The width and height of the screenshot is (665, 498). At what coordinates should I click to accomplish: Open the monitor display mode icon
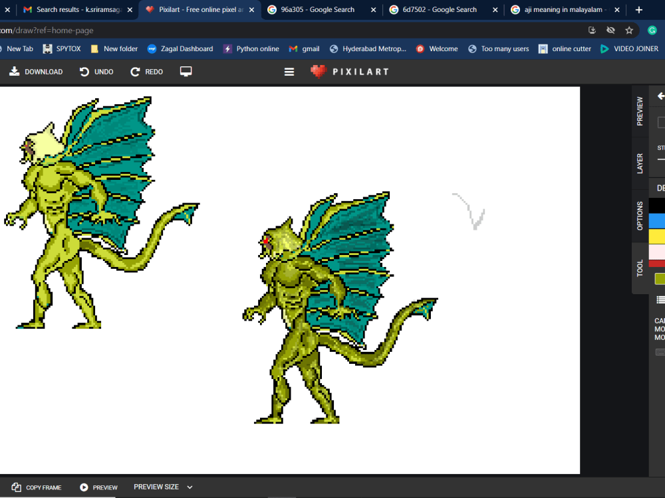[x=186, y=71]
